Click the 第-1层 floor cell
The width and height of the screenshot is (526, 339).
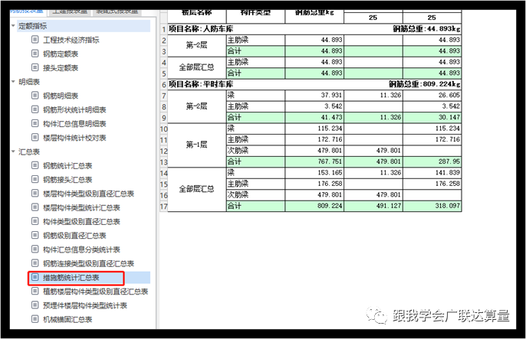coord(197,145)
